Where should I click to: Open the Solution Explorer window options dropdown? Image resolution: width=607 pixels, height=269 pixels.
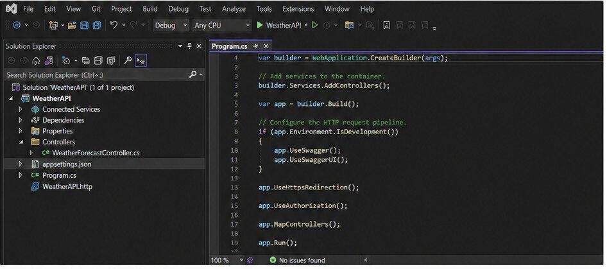tap(180, 46)
